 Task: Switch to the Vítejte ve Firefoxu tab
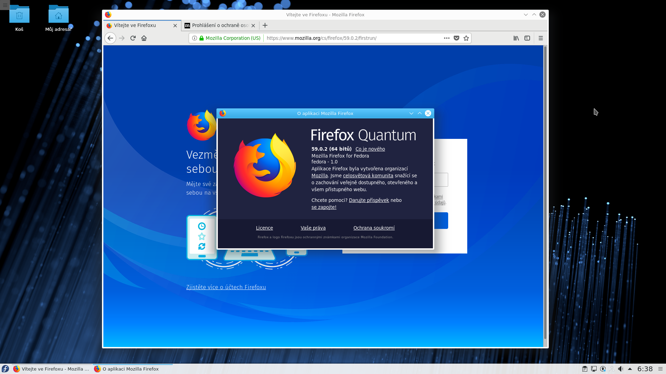[142, 25]
